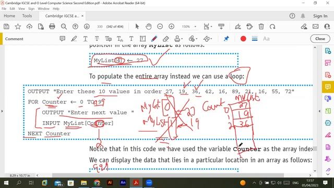Viewport: 334px width, 188px height.
Task: Toggle the Keep tool selected pin
Action: tap(226, 39)
